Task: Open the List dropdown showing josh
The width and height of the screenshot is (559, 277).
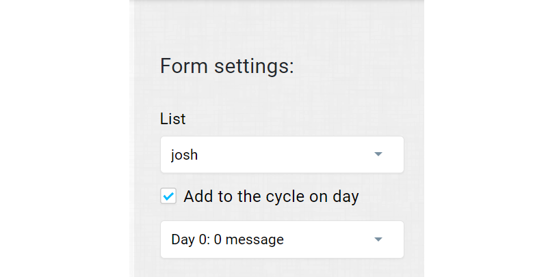Action: (x=281, y=155)
